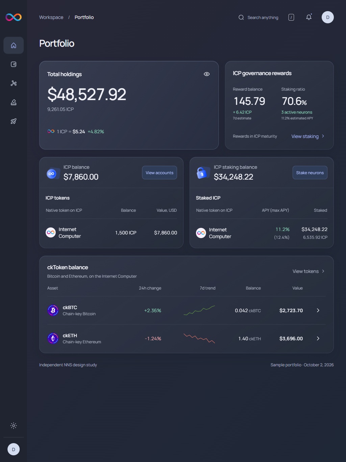The image size is (346, 462).
Task: Click the chevron beside View staking
Action: (323, 136)
